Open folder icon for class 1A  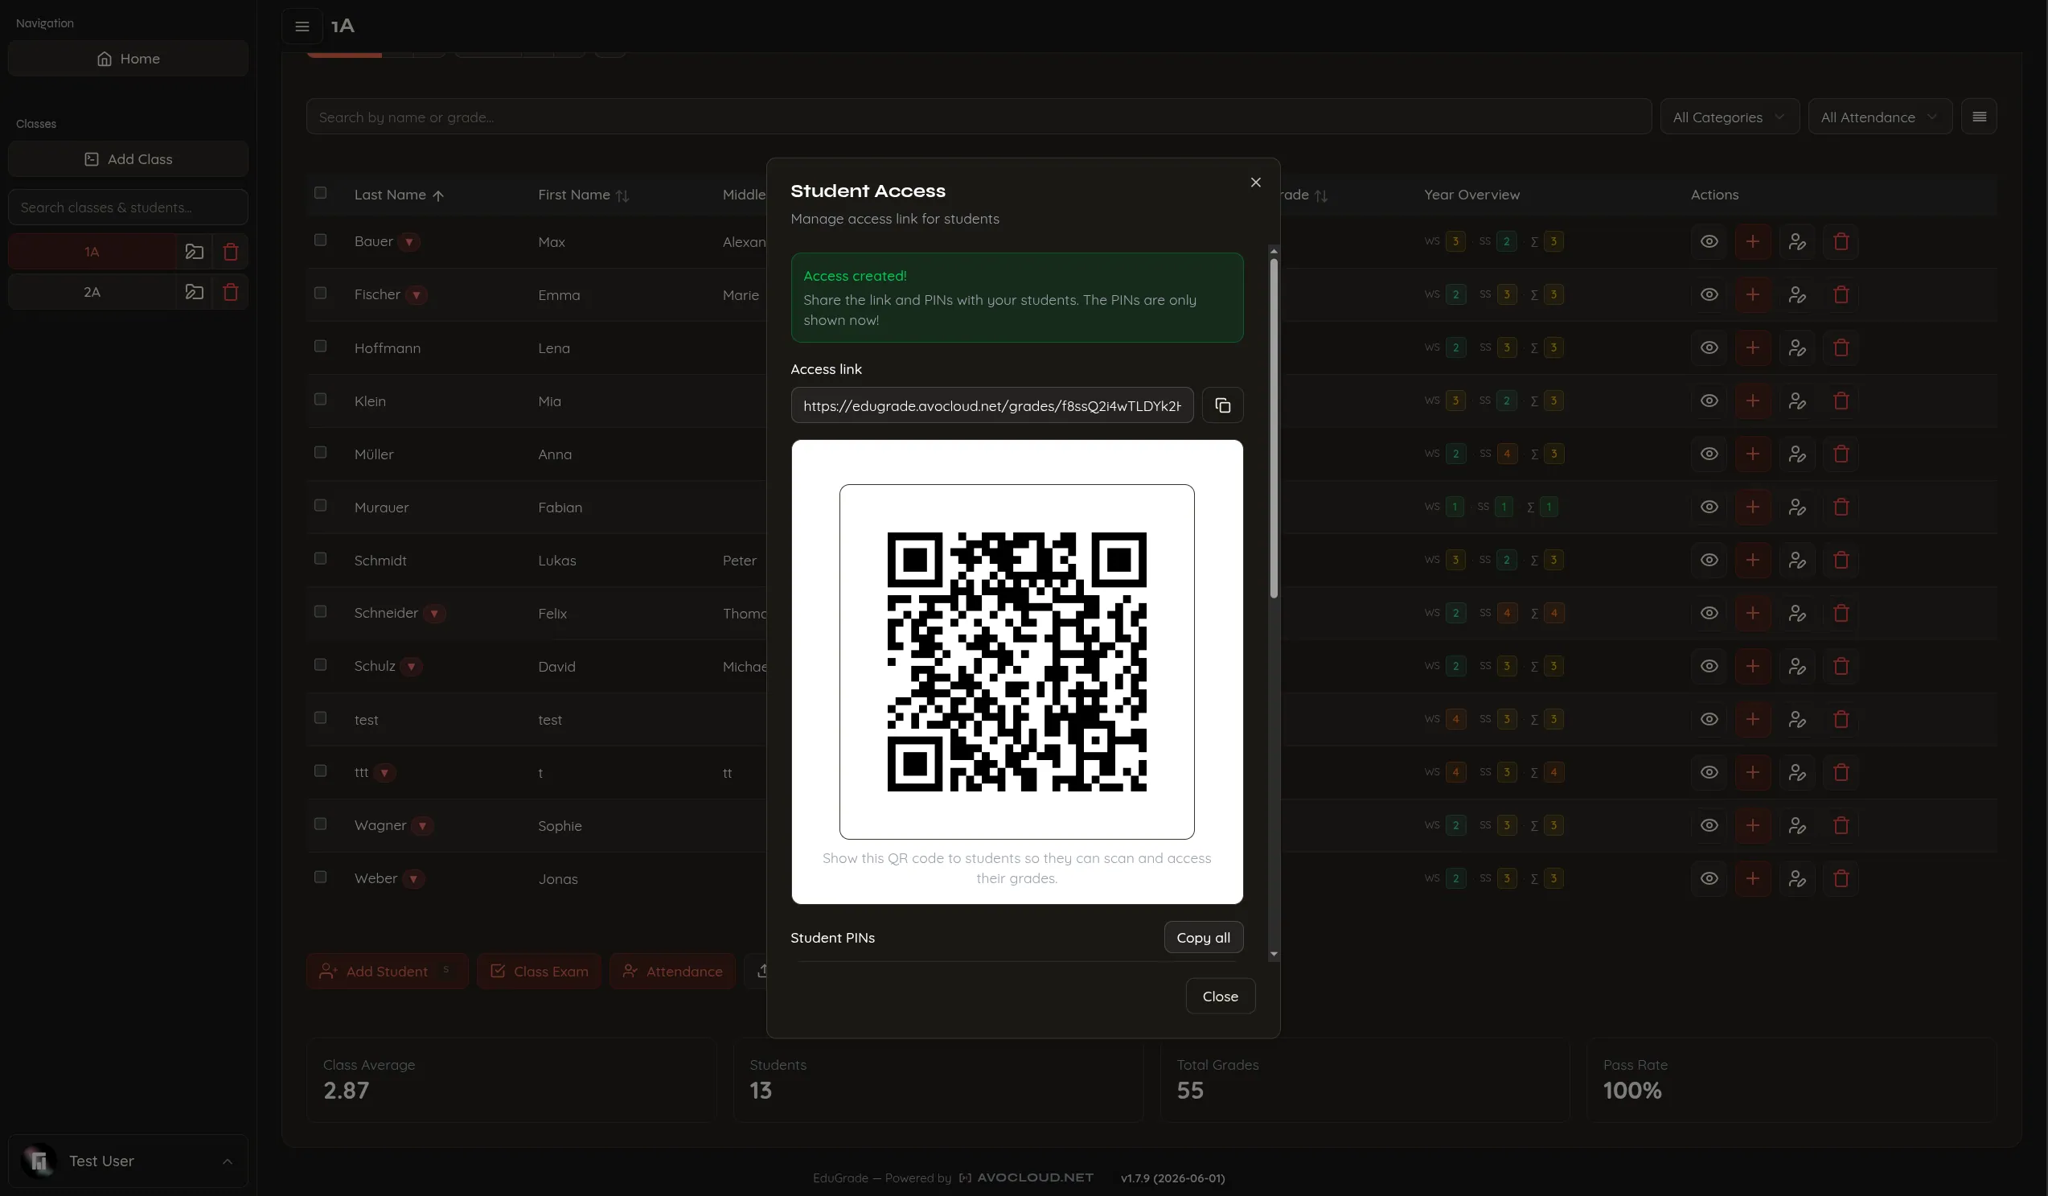pos(195,251)
